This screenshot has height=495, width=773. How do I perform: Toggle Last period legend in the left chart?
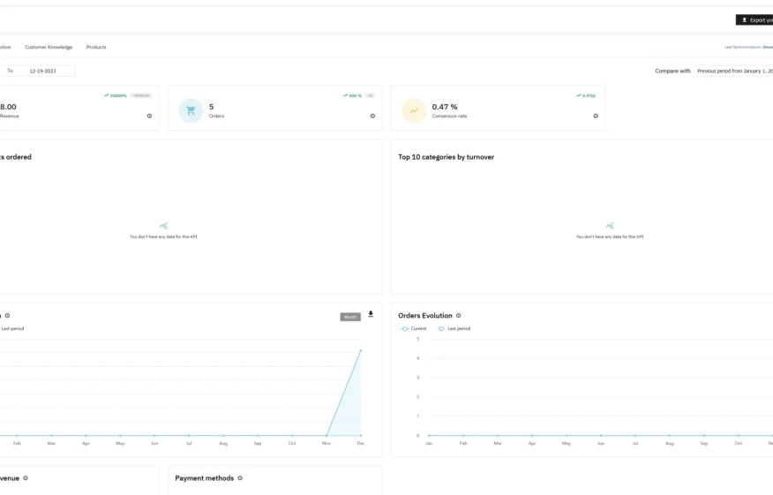click(11, 328)
